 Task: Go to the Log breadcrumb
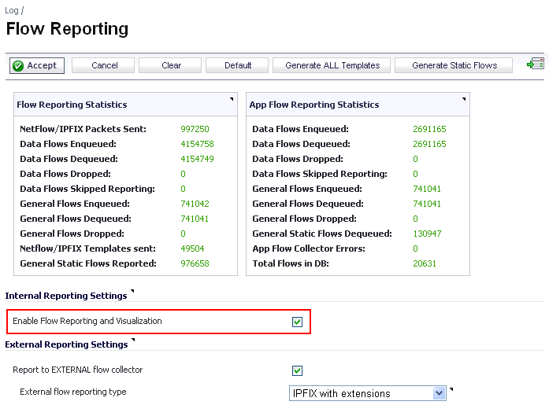point(11,11)
